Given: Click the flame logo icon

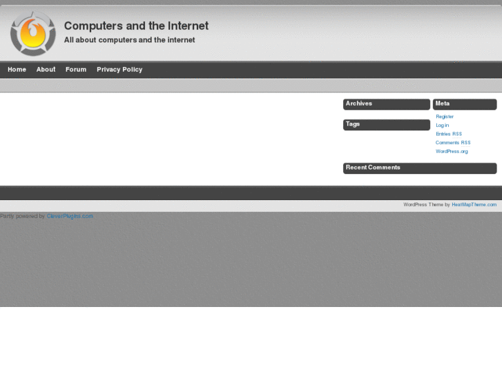Looking at the screenshot, I should [32, 34].
